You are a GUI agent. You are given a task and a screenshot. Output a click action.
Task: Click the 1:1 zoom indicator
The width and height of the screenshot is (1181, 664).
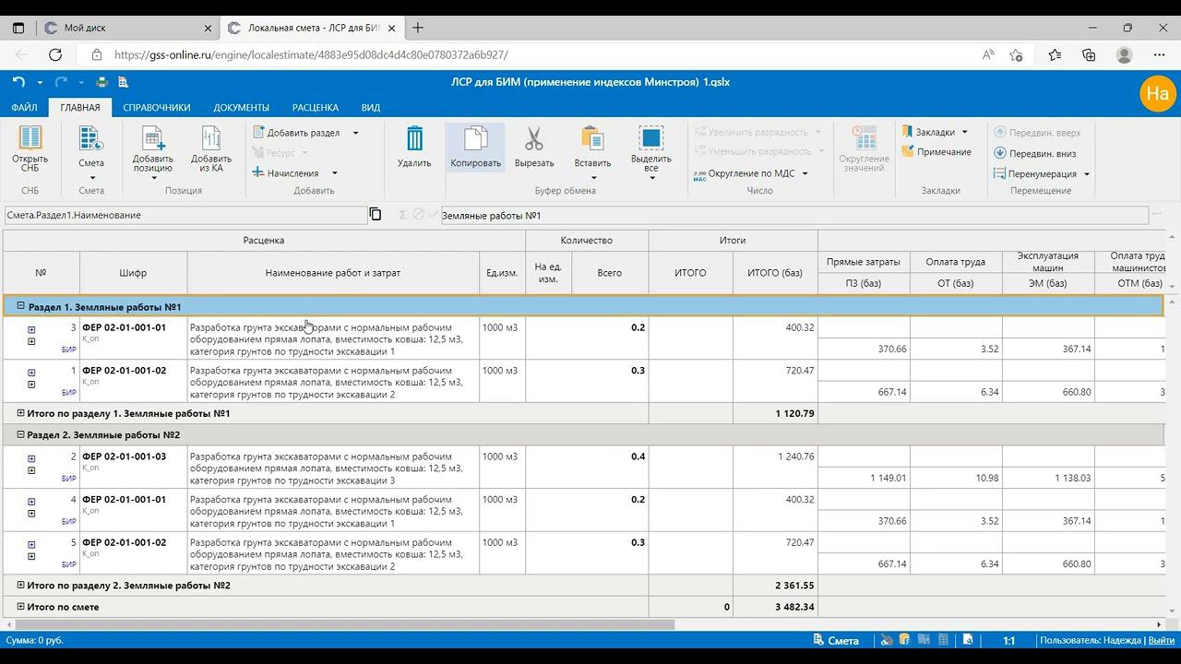tap(1009, 640)
